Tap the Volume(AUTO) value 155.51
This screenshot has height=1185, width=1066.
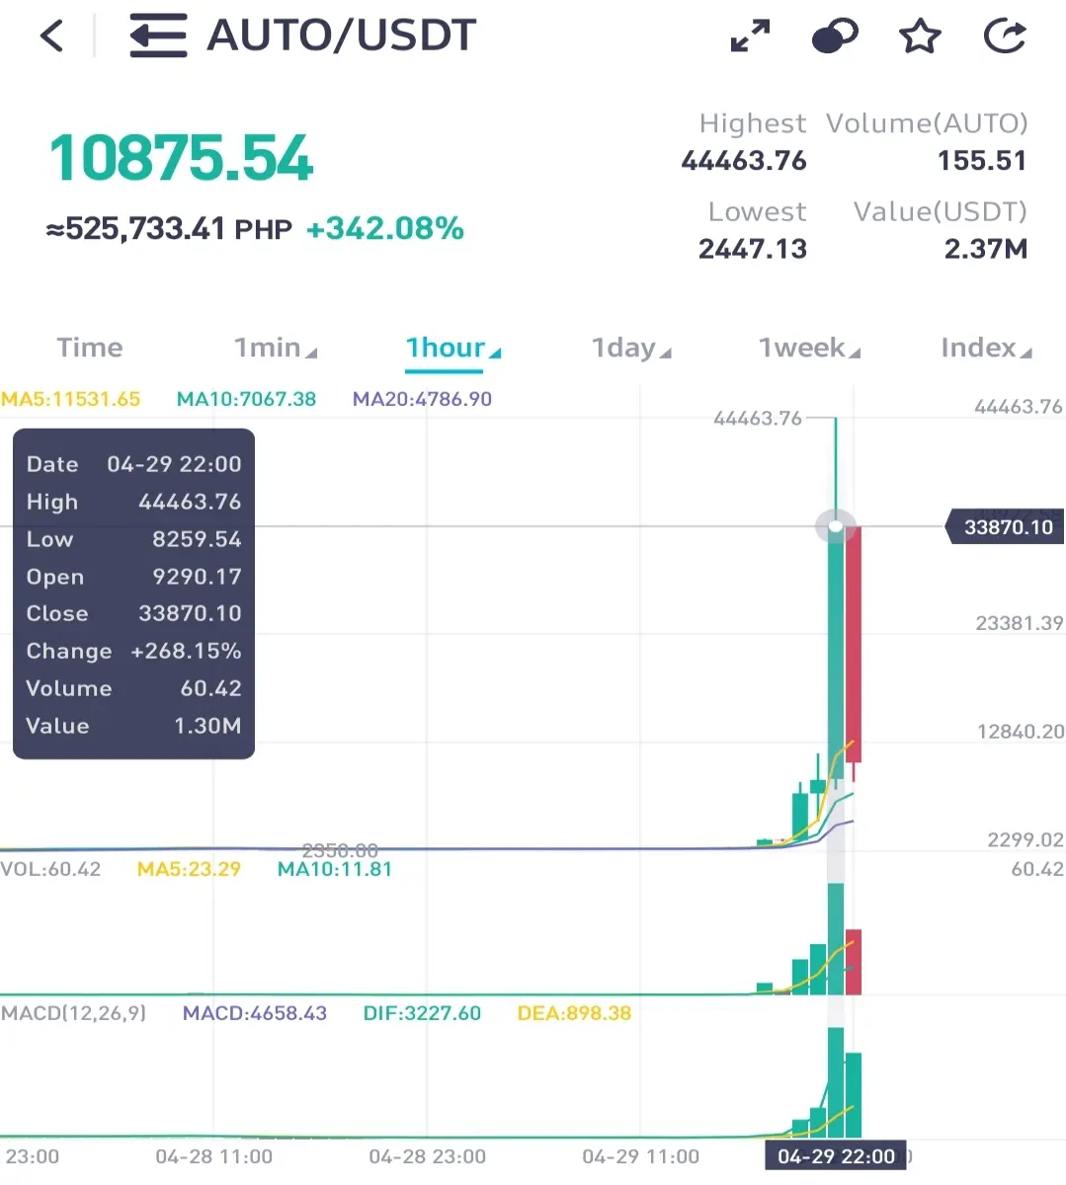[982, 161]
